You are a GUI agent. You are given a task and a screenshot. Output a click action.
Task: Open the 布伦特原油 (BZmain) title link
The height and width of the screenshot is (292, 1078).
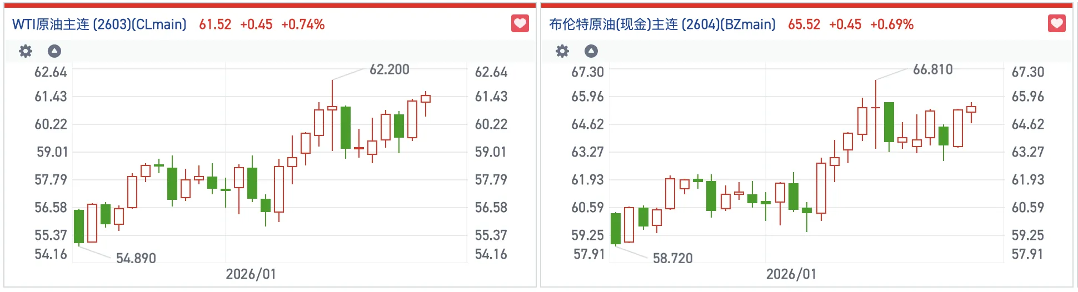tap(662, 24)
